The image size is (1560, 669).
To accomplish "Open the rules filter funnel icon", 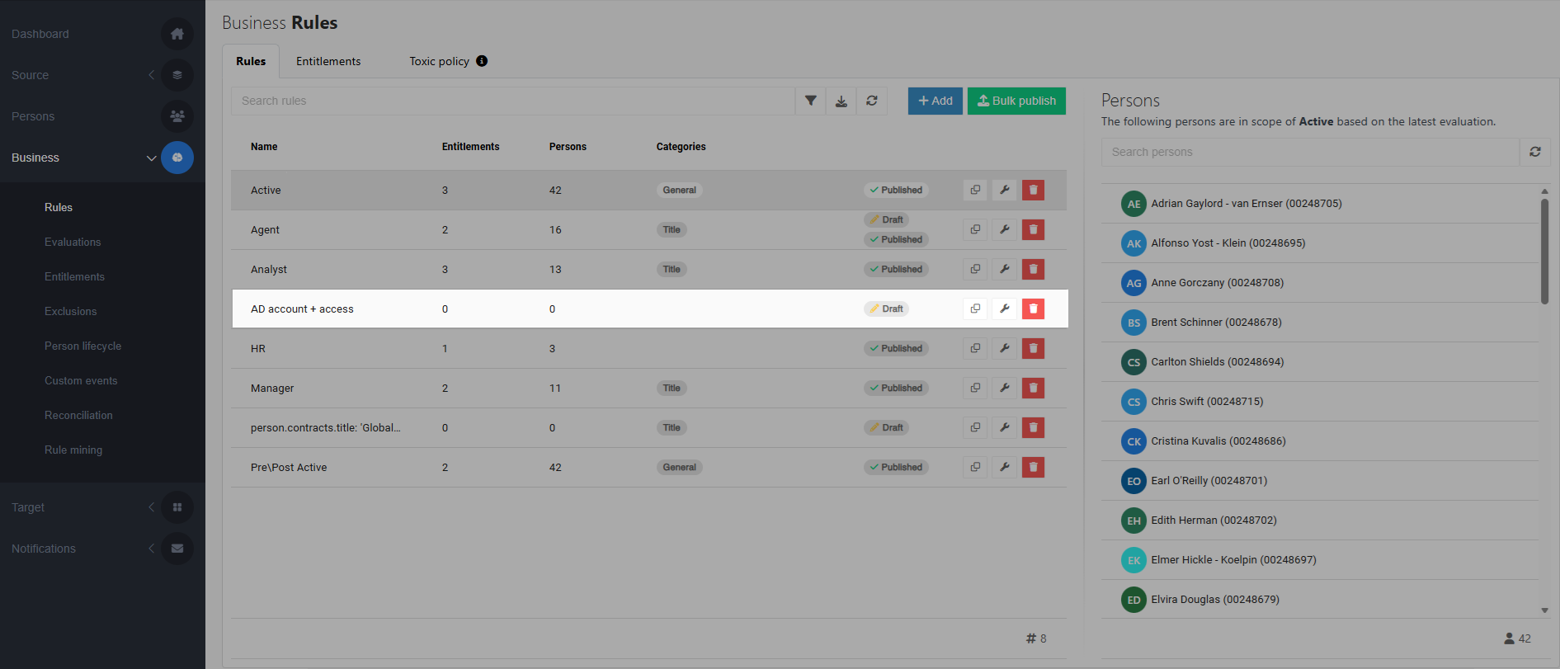I will coord(811,101).
